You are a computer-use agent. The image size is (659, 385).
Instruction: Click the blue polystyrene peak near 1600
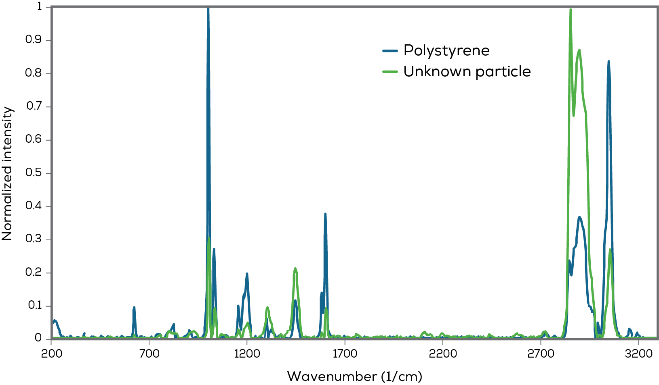[x=325, y=214]
